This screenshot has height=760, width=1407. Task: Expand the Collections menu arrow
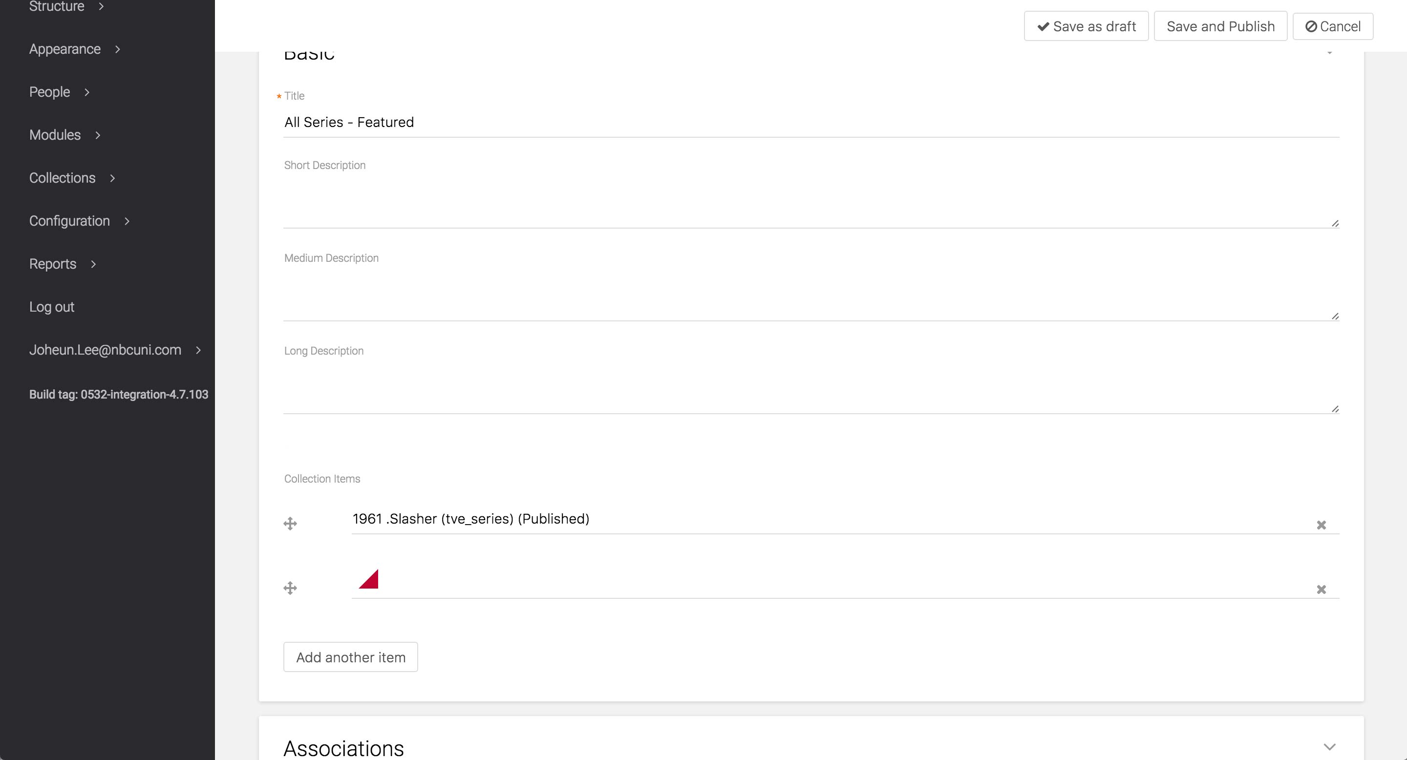tap(112, 178)
